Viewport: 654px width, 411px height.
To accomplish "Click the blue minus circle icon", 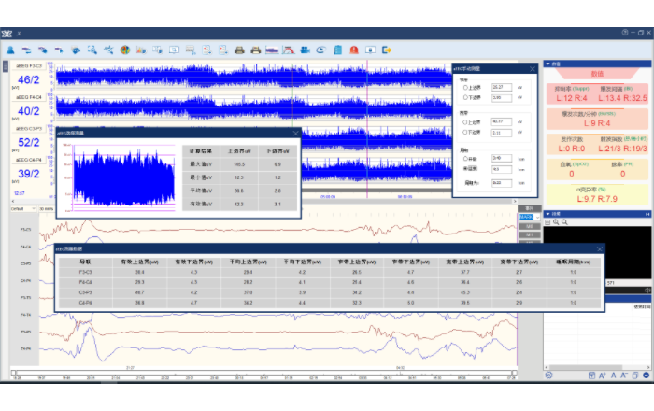I will point(647,376).
